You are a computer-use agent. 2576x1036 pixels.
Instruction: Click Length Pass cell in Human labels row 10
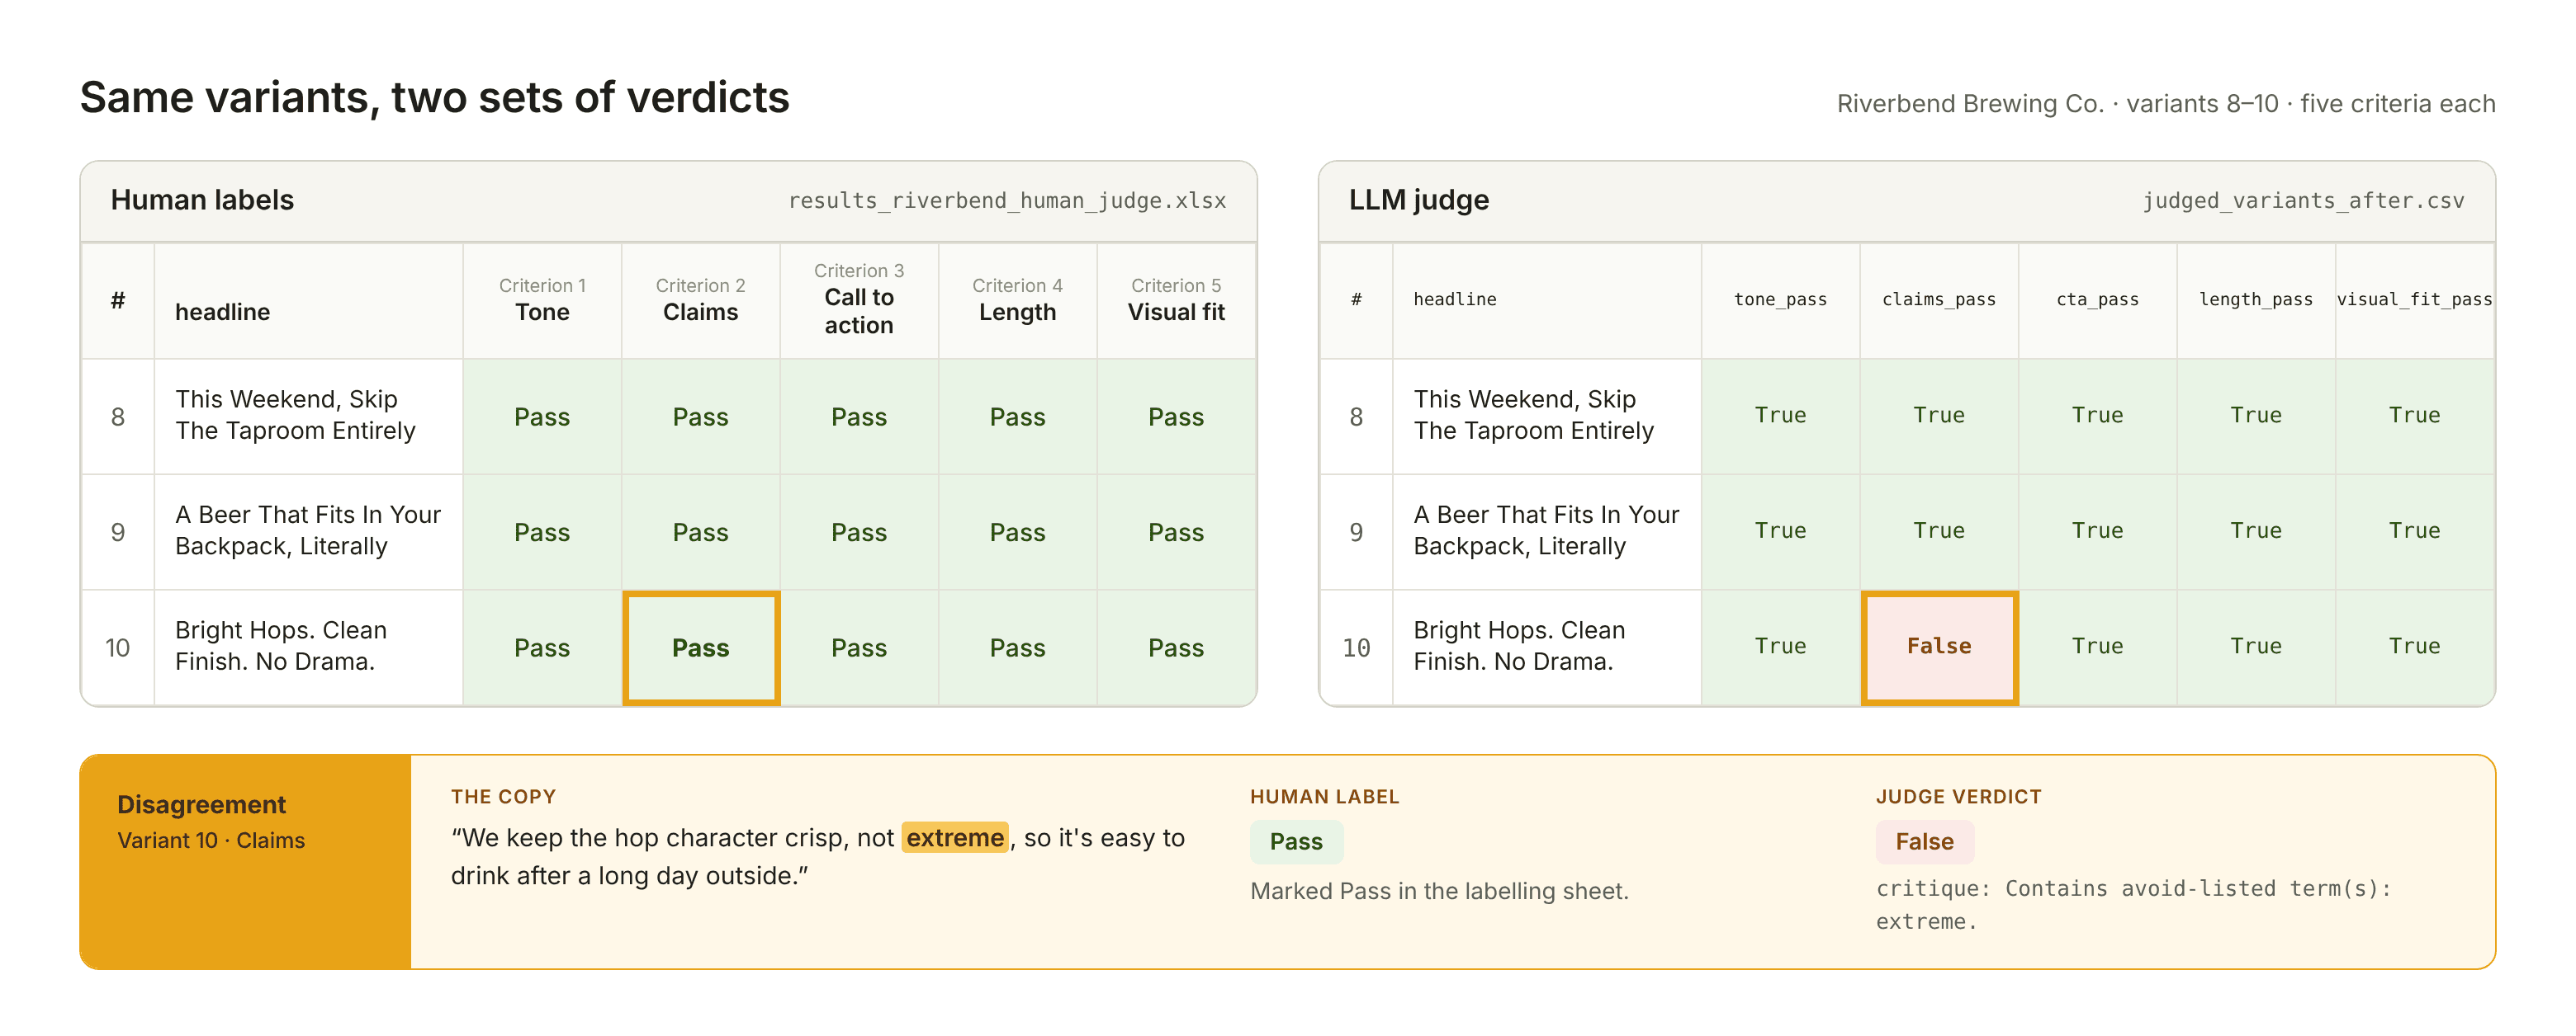pos(1017,647)
